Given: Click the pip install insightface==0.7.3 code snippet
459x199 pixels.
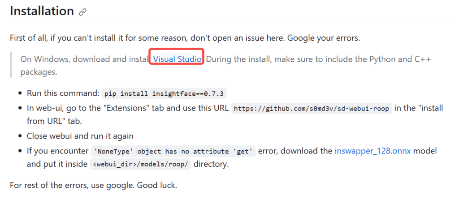Looking at the screenshot, I should (165, 93).
